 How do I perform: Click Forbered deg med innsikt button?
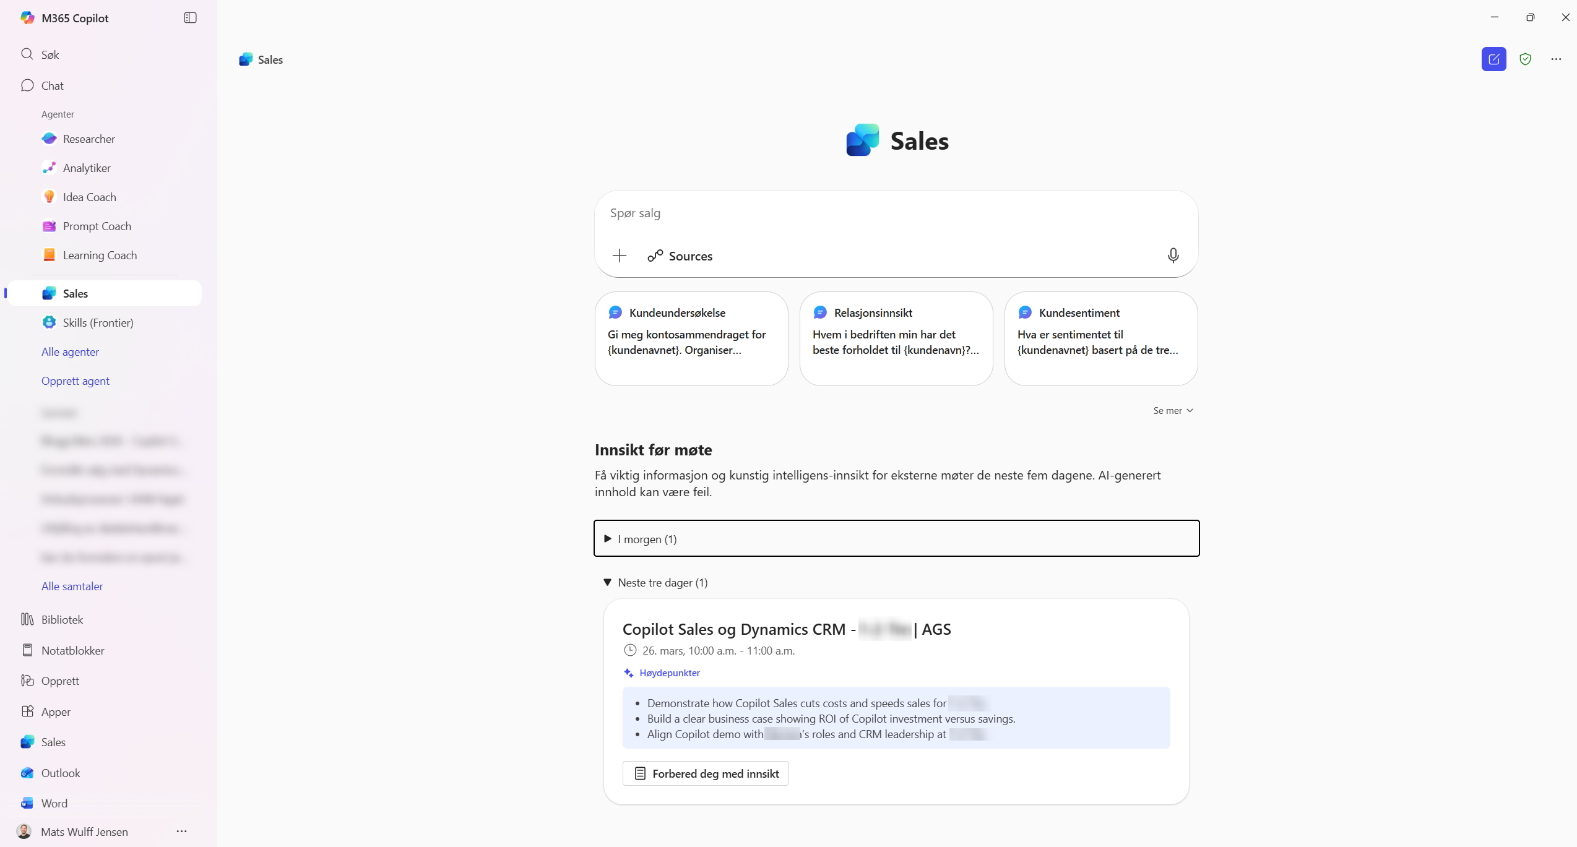pos(706,773)
